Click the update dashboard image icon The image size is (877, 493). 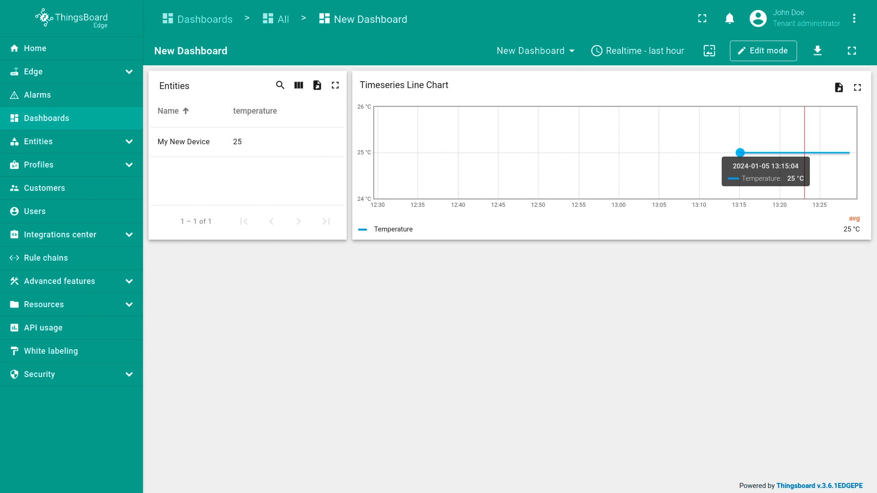click(709, 51)
